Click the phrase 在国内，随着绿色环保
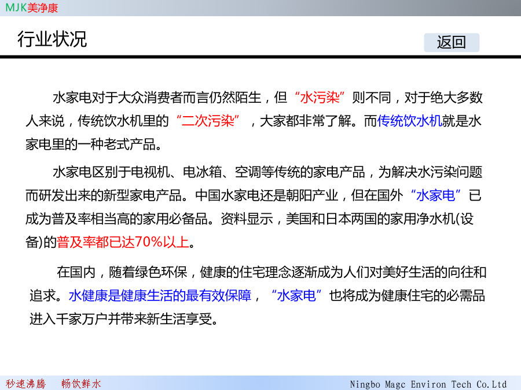521x390 pixels. click(122, 272)
